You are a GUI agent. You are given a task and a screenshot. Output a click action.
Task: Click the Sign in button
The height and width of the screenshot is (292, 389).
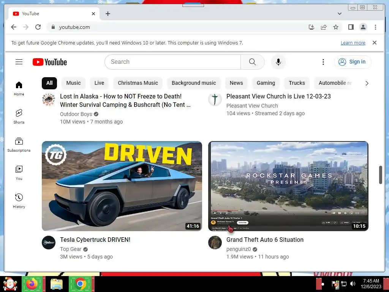pos(353,62)
